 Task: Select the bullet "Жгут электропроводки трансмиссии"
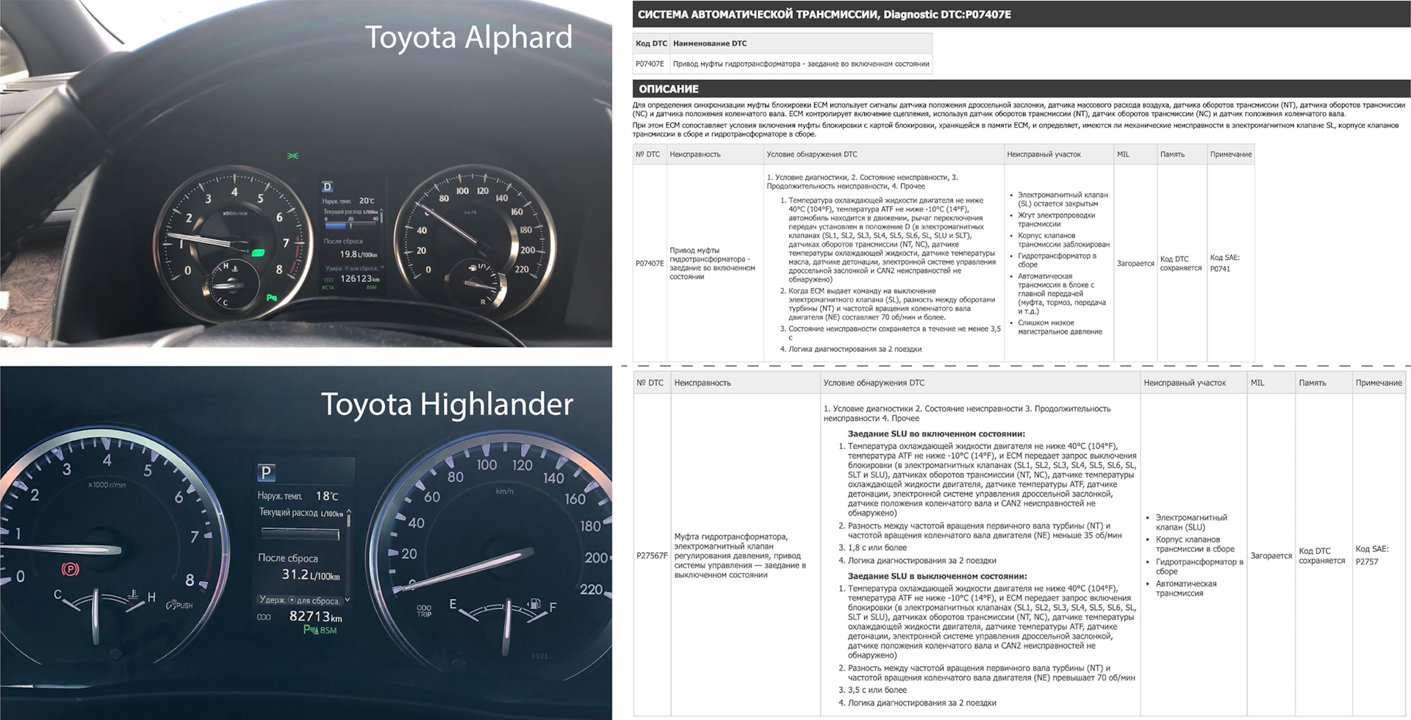tap(1056, 220)
